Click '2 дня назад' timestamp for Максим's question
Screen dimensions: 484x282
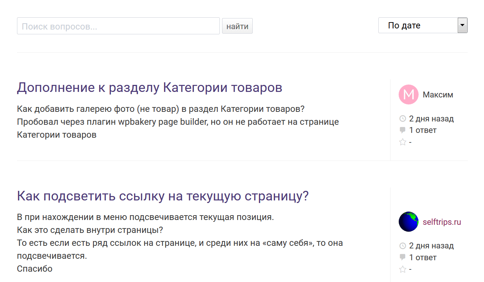(431, 119)
